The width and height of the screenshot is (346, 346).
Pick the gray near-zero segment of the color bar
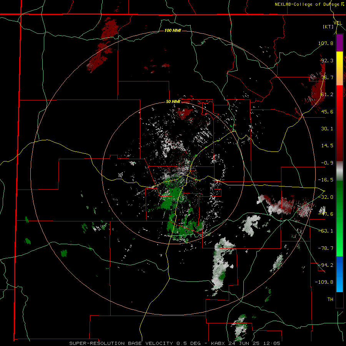point(339,171)
